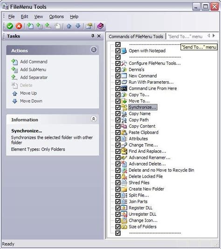Image resolution: width=221 pixels, height=249 pixels.
Task: Click Add Separator icon in the toolbar
Action: tap(48, 26)
